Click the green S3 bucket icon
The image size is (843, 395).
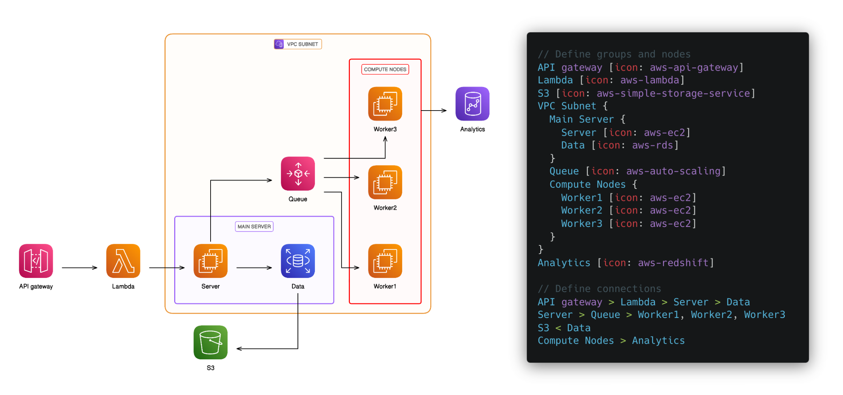coord(210,342)
